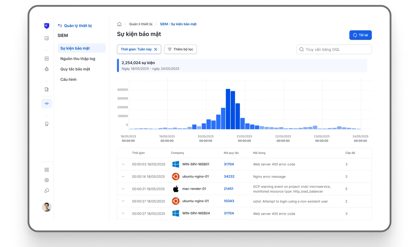The height and width of the screenshot is (247, 409).
Task: Open 'Thêm bộ lọc' filter menu
Action: [x=180, y=49]
